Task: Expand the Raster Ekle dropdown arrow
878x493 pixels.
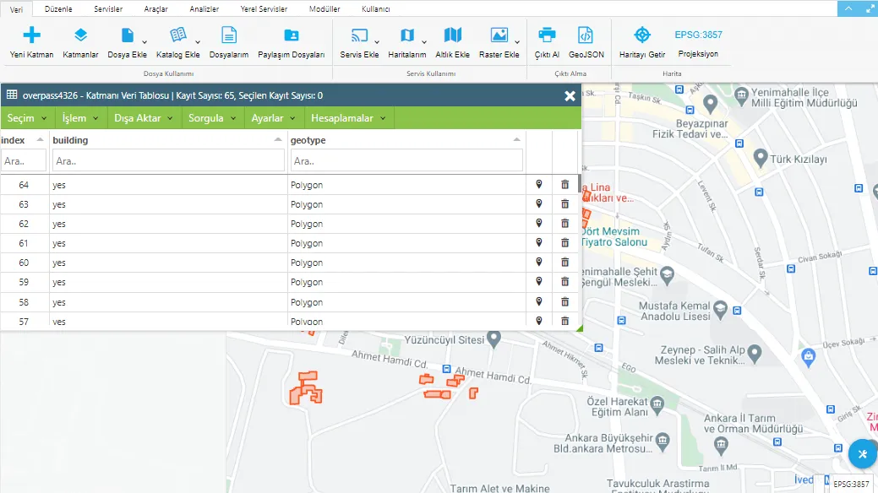Action: pos(517,42)
